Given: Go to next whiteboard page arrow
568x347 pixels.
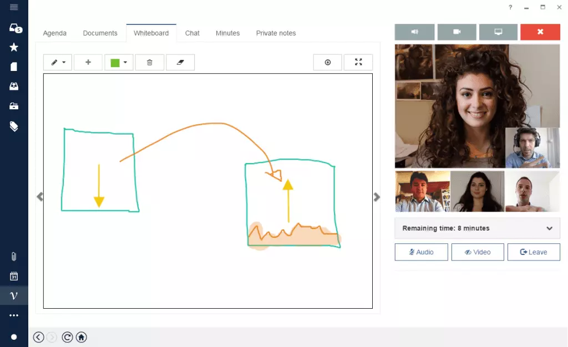Looking at the screenshot, I should pos(377,197).
